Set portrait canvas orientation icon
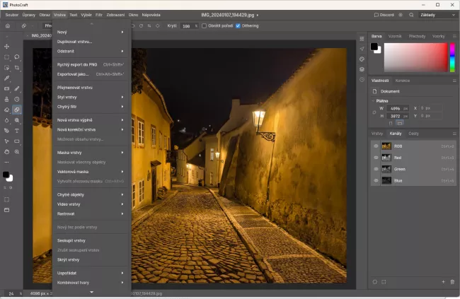The image size is (460, 299). 391,123
